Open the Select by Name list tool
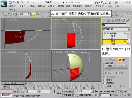 click(x=38, y=14)
